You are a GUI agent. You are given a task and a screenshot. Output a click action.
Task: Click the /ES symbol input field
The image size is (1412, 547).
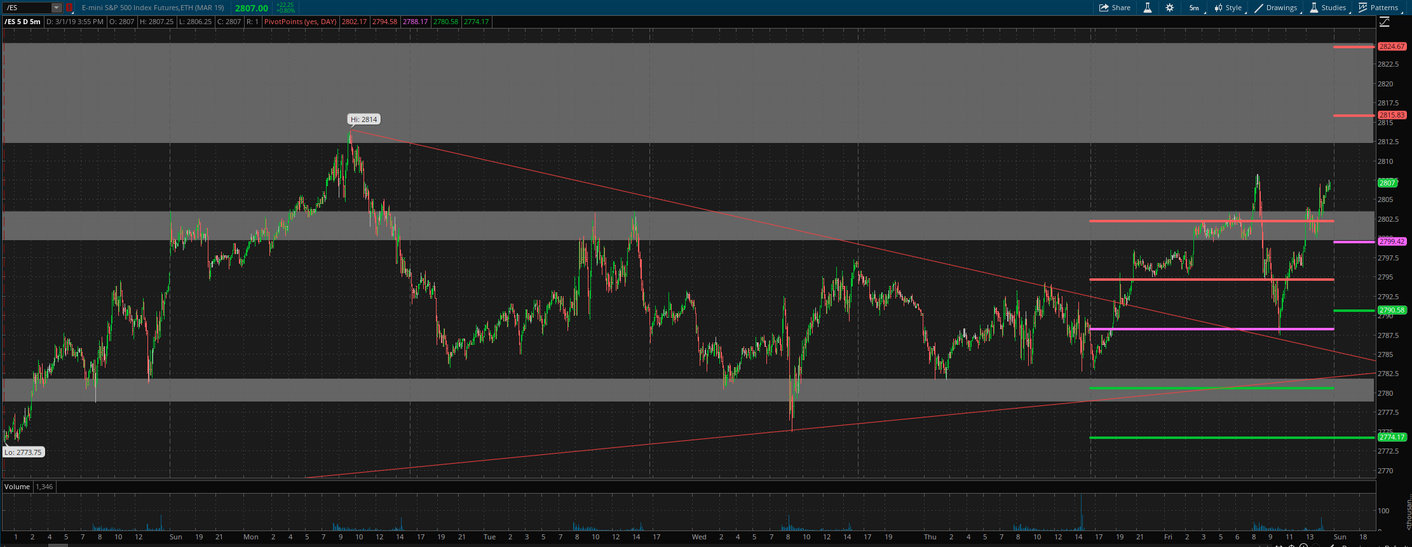[x=27, y=8]
